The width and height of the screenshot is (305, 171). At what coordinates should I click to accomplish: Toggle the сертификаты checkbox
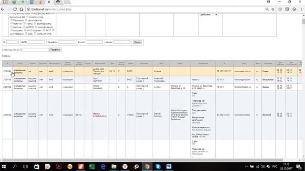(35, 23)
